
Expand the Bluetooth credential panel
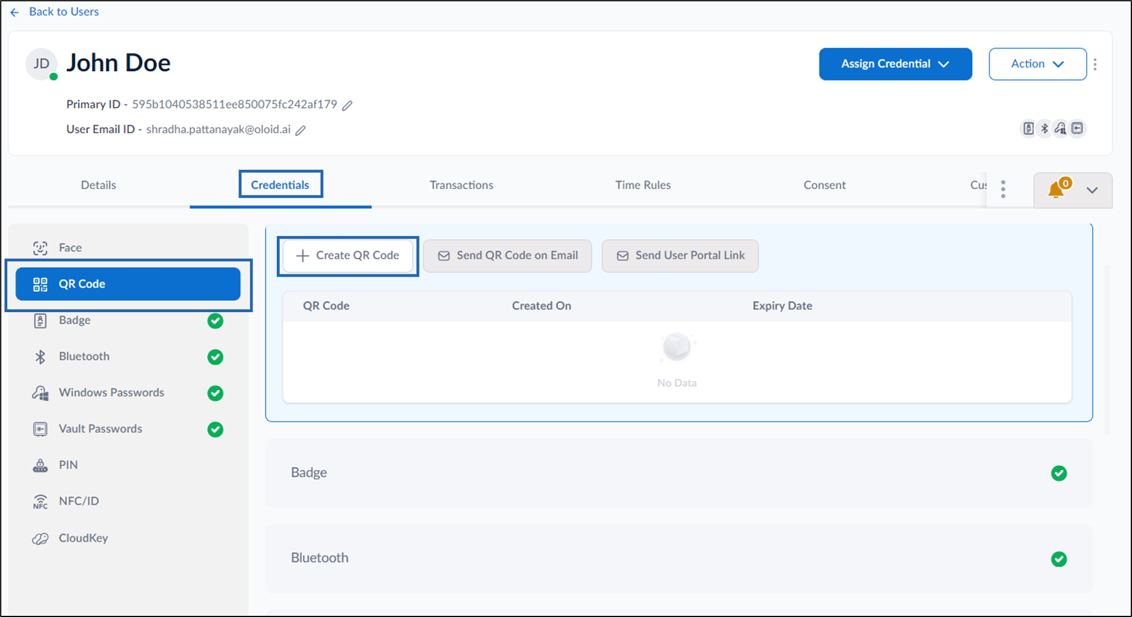[x=679, y=559]
